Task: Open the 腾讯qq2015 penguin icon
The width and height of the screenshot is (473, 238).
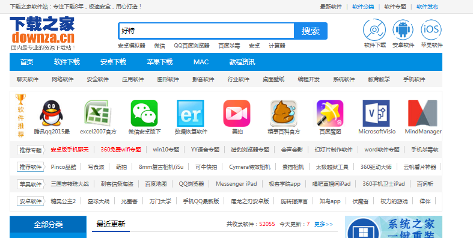Action: tap(51, 113)
